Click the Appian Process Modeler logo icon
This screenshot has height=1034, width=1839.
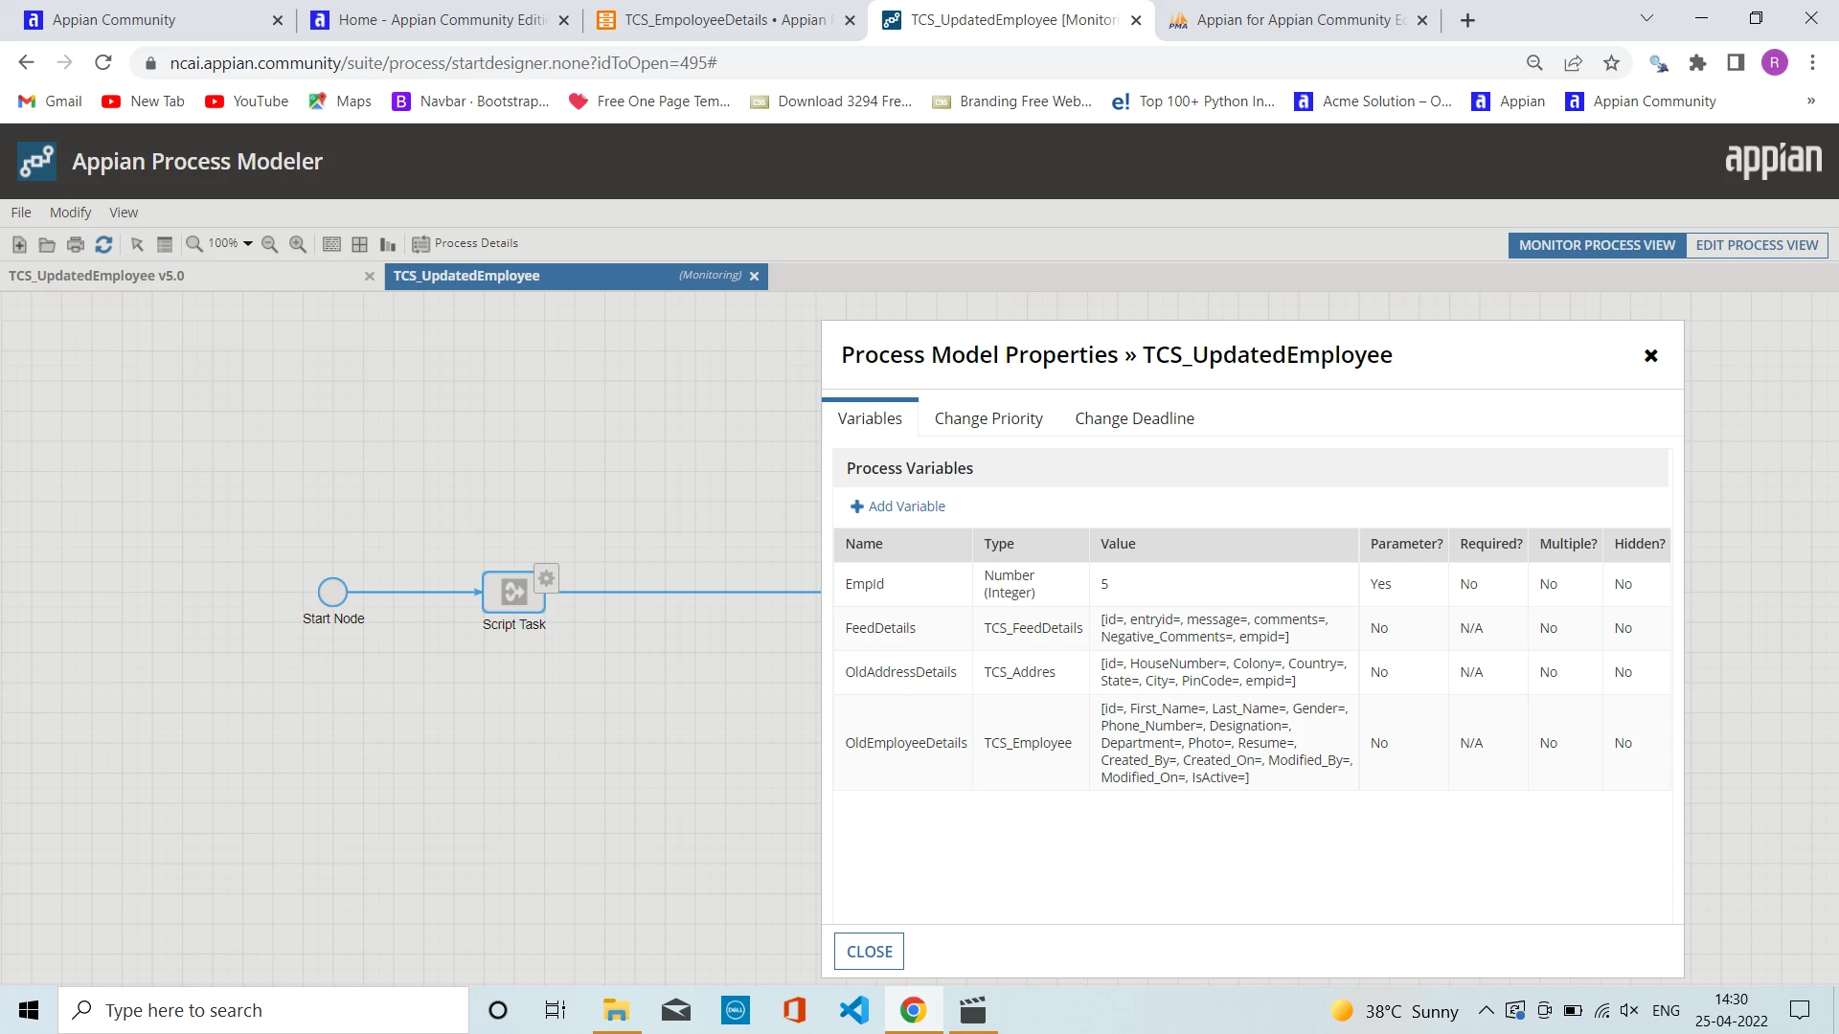pyautogui.click(x=36, y=161)
